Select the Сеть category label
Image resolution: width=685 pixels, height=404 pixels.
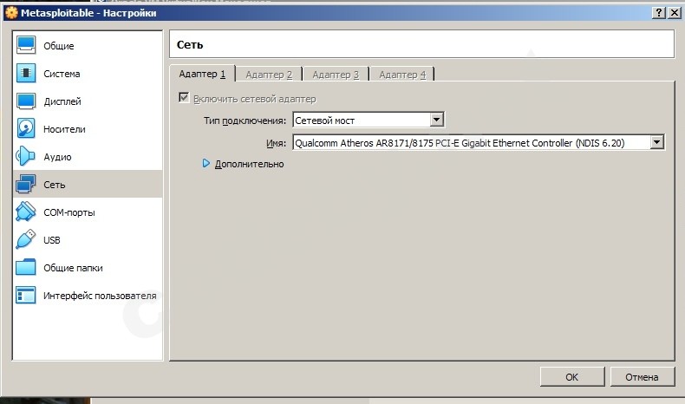point(54,185)
